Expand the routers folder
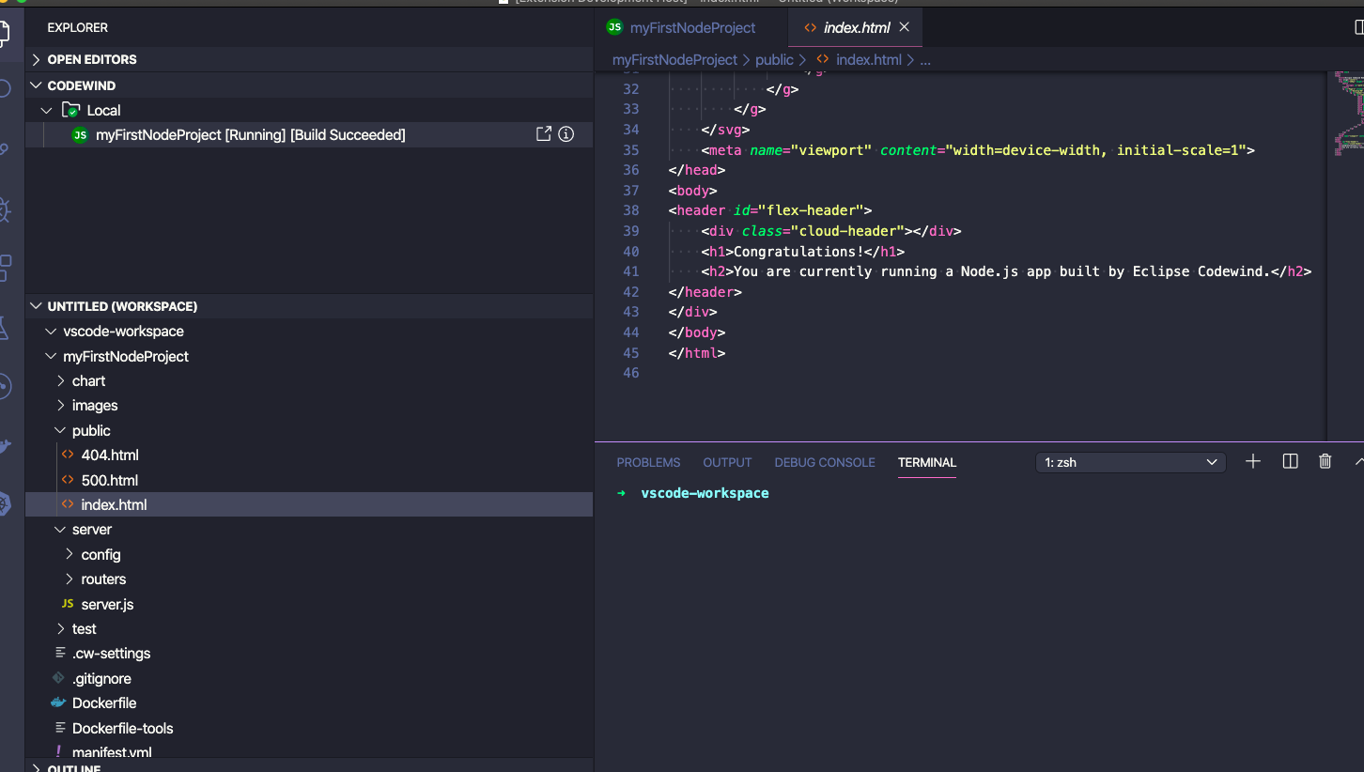Viewport: 1364px width, 772px height. point(70,579)
